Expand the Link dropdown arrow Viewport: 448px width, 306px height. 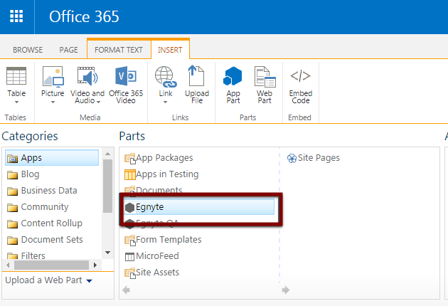click(166, 102)
